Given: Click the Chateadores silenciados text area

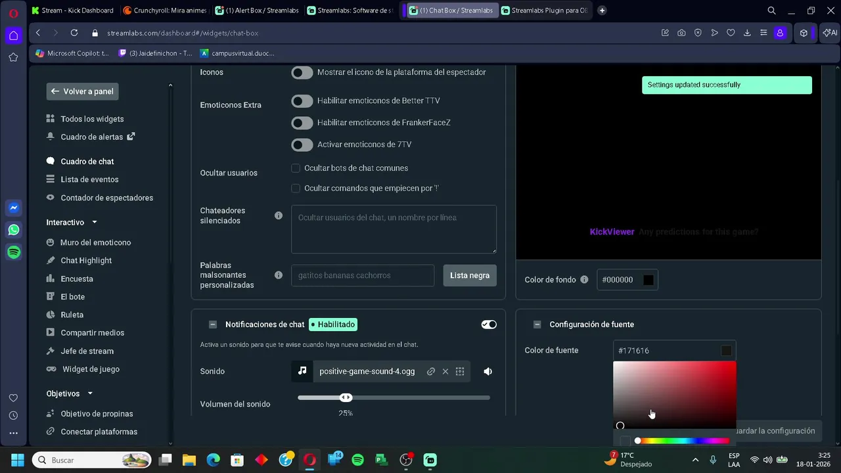Looking at the screenshot, I should (x=394, y=229).
